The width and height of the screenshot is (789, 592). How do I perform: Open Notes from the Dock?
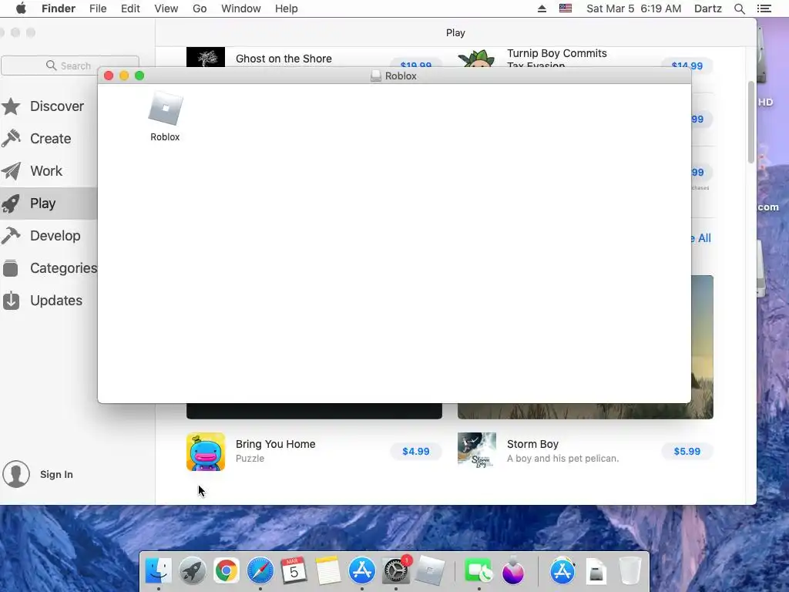pos(327,571)
